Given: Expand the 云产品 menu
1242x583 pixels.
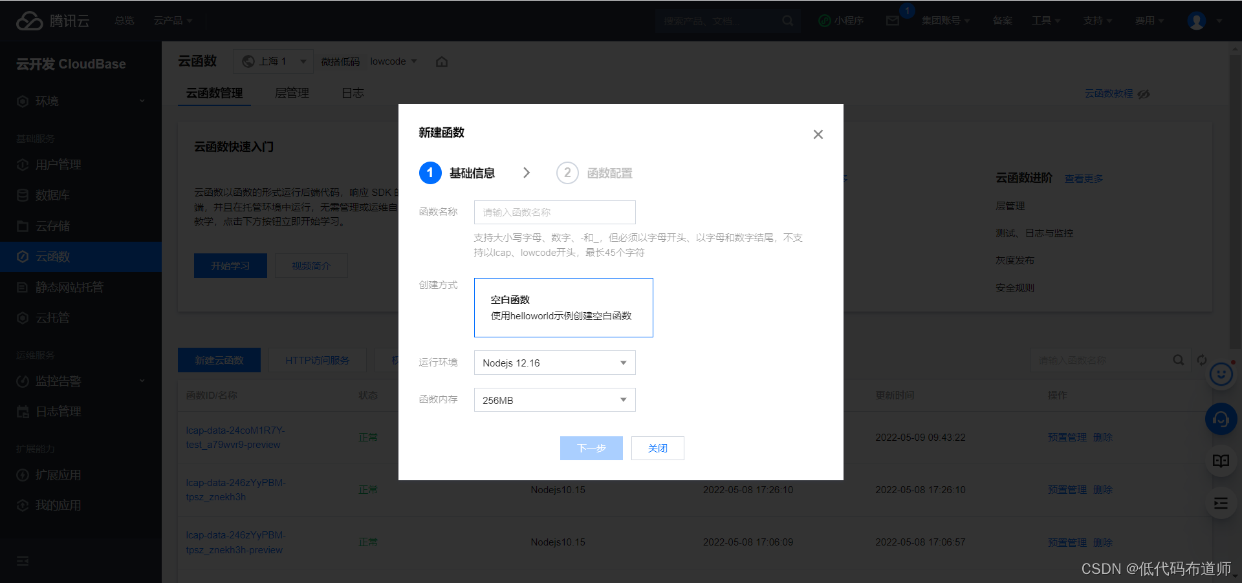Looking at the screenshot, I should 173,21.
